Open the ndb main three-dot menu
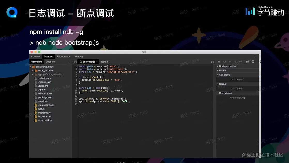Screen dimensions: 289x163 pyautogui.click(x=256, y=57)
